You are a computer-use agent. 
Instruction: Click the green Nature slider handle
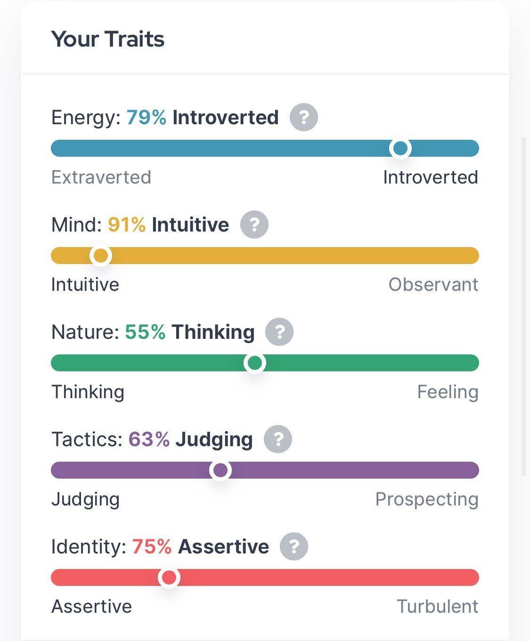pos(255,363)
